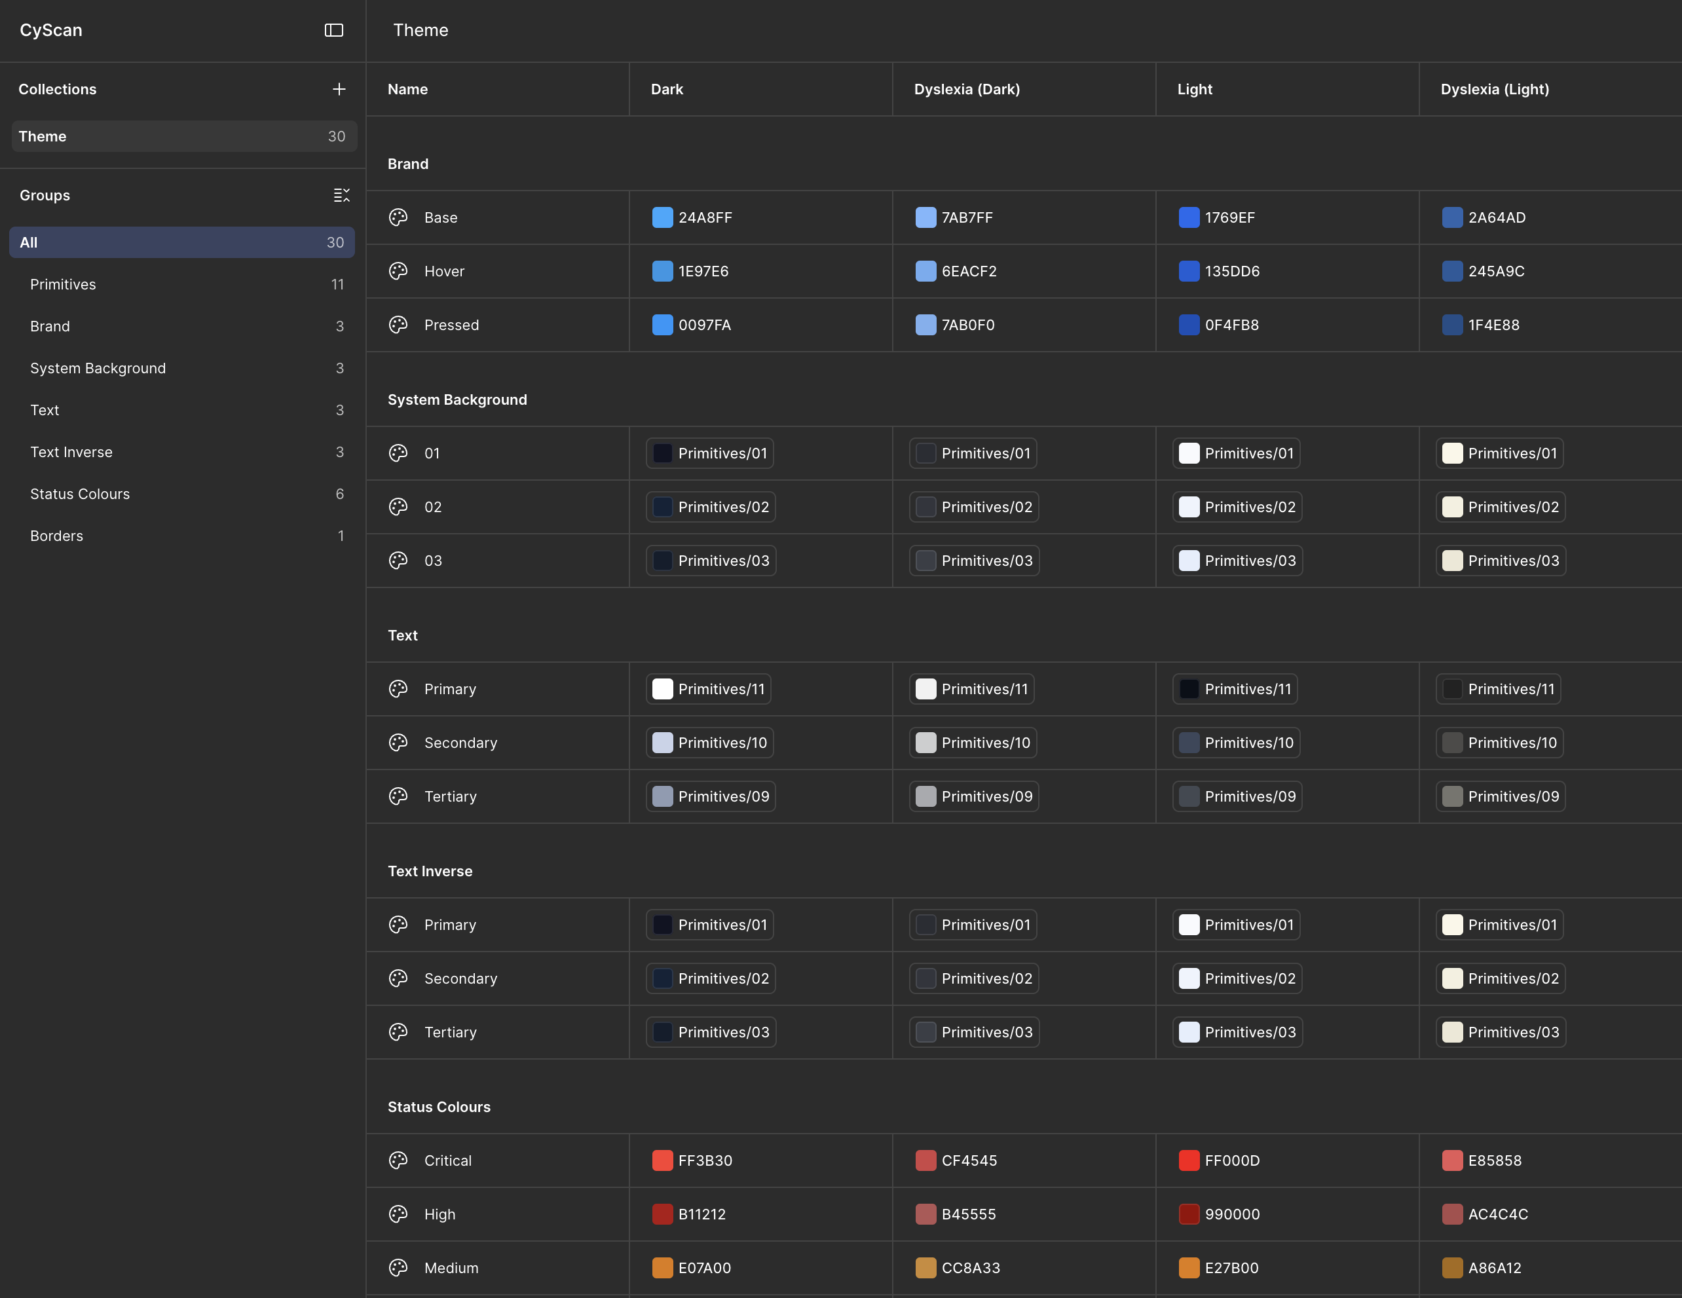Click the palette icon in System Background 01 row
The height and width of the screenshot is (1298, 1682).
(x=398, y=453)
